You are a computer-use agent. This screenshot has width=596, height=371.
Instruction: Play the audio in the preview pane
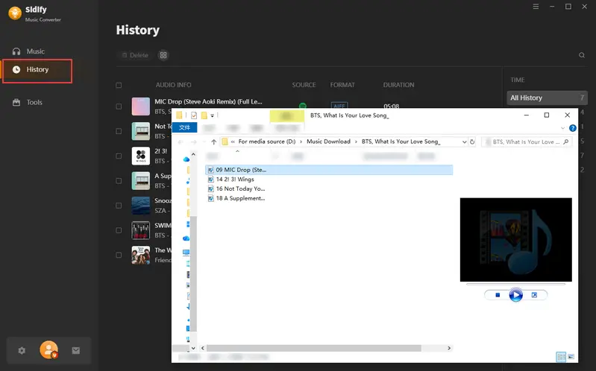[x=515, y=295]
